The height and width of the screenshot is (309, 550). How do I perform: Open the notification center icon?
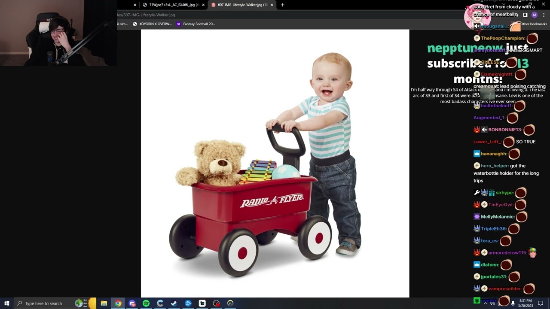[541, 303]
